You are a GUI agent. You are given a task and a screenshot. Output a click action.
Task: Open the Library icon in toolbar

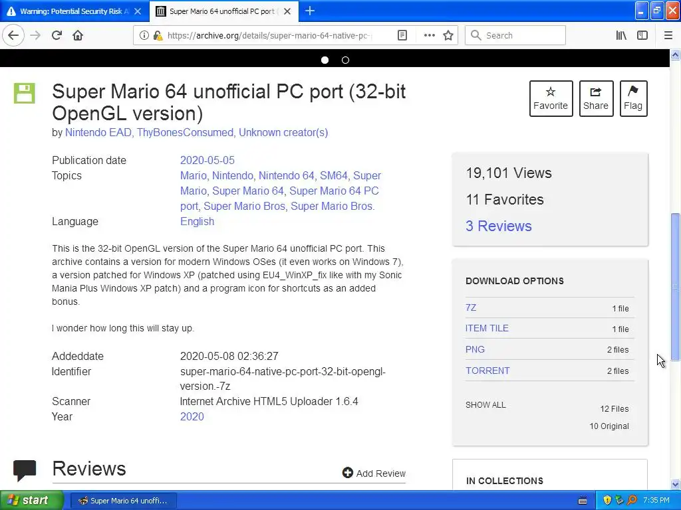coord(621,35)
